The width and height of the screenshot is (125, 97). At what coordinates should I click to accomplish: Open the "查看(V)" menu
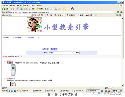click(19, 6)
